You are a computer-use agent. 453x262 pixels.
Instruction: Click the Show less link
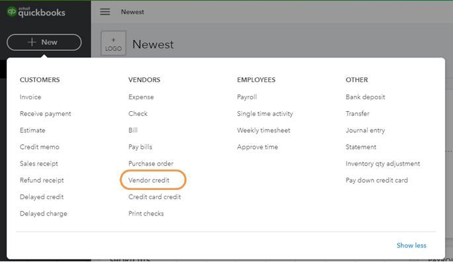tap(411, 245)
